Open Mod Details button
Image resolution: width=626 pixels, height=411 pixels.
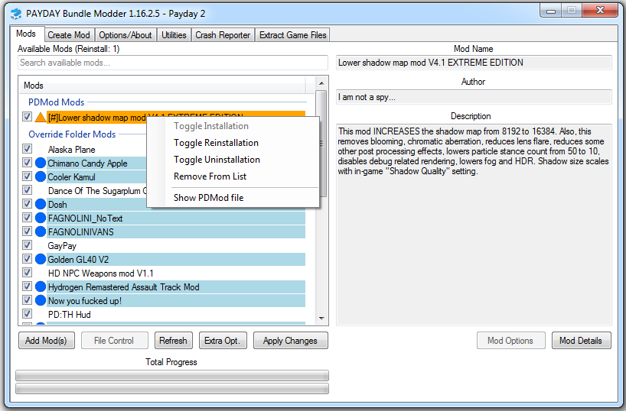point(582,341)
